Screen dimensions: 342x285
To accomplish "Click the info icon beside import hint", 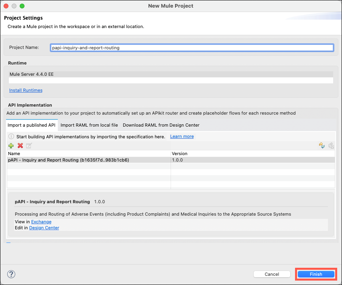I will point(11,137).
